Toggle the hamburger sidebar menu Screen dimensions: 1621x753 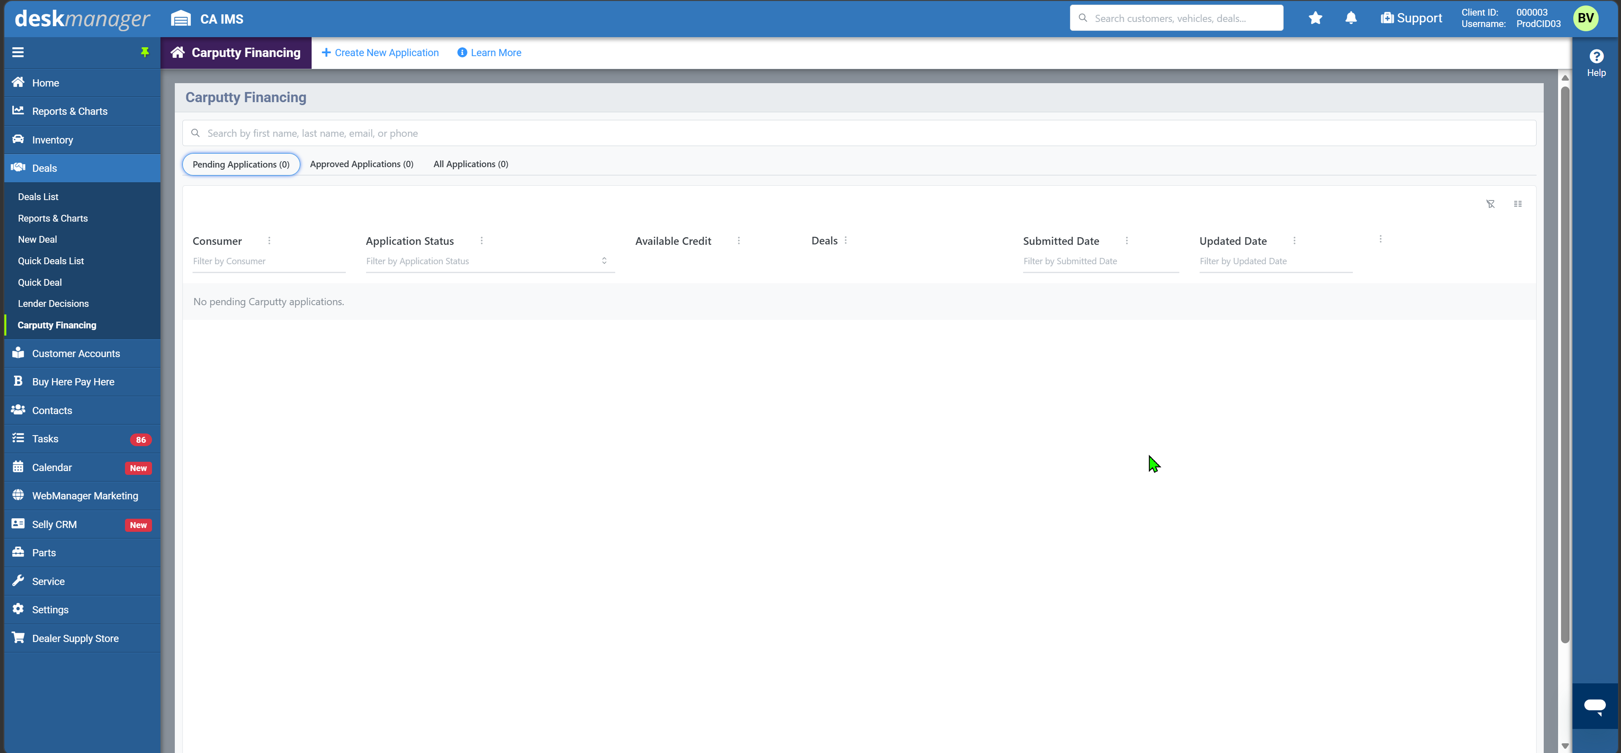coord(18,52)
